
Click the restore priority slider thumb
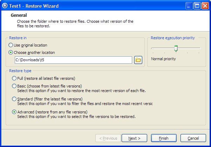point(176,48)
